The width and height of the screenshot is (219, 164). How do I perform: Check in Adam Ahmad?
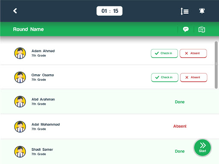164,53
